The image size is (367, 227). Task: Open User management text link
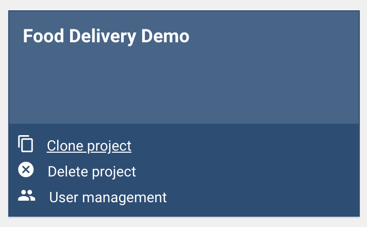pos(108,197)
